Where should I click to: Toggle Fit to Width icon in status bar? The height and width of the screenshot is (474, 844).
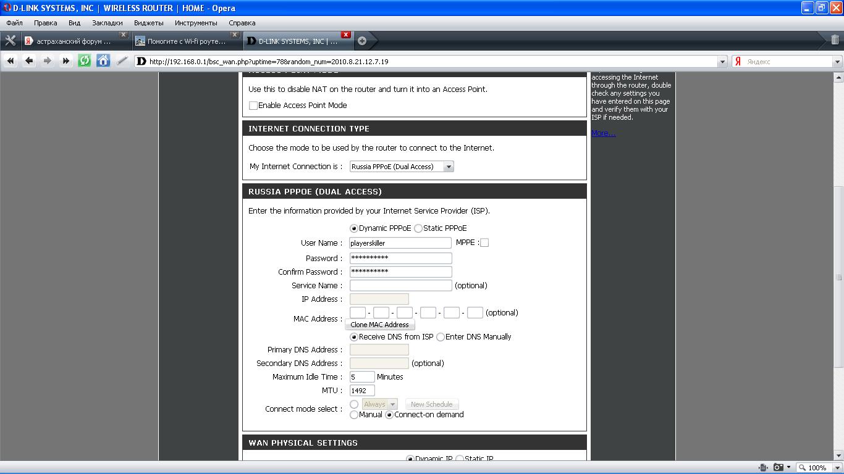[764, 467]
